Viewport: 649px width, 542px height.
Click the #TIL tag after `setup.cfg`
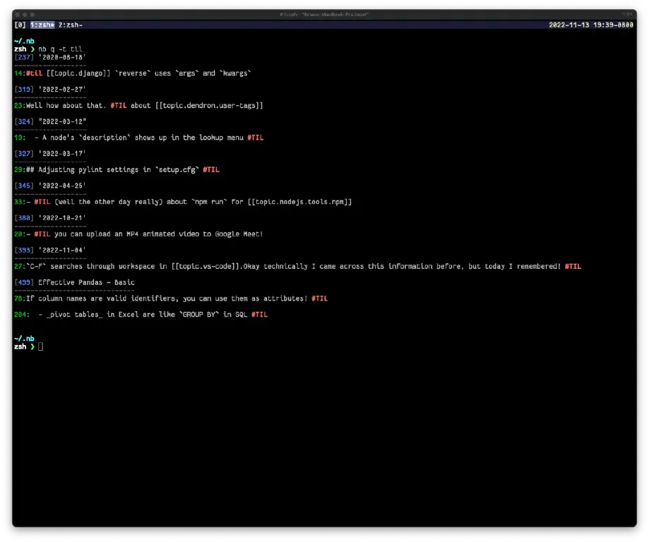pyautogui.click(x=211, y=169)
